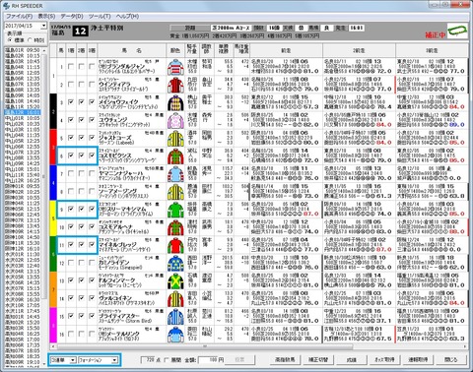The image size is (473, 372).
Task: Uncheck 2着 box for horse 6
Action: 81,155
